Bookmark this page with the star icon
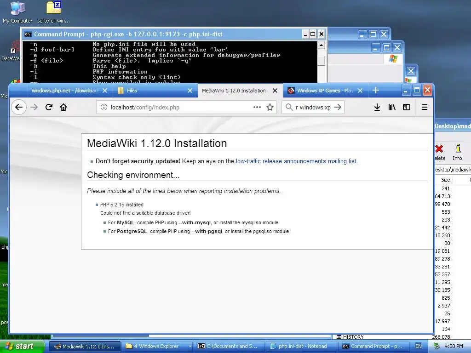This screenshot has width=471, height=353. coord(270,107)
